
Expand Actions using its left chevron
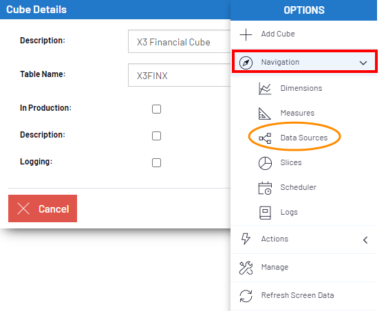point(365,240)
